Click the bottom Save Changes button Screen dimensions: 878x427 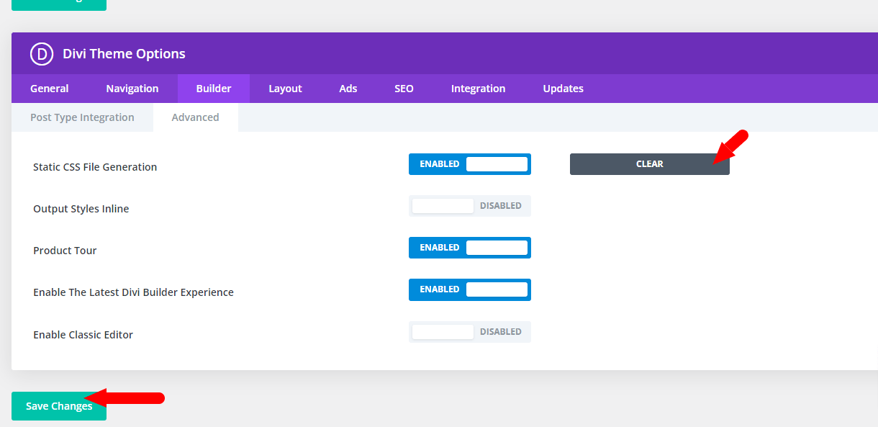tap(59, 406)
